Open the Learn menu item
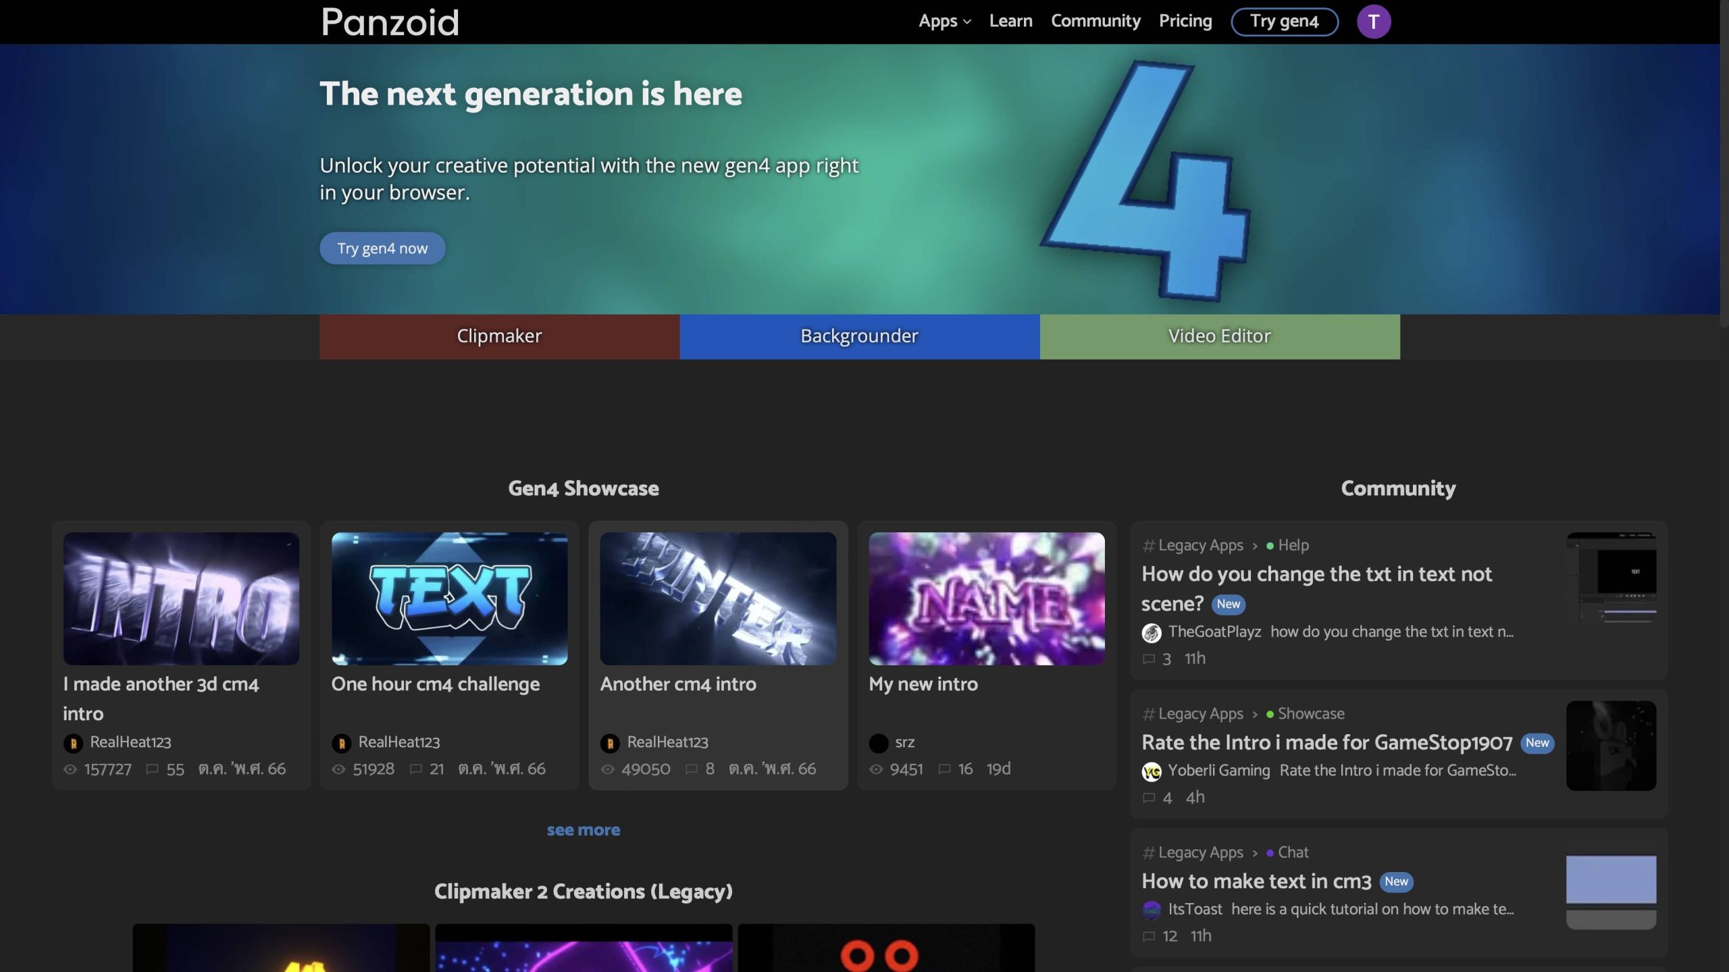Image resolution: width=1729 pixels, height=972 pixels. [x=1010, y=21]
